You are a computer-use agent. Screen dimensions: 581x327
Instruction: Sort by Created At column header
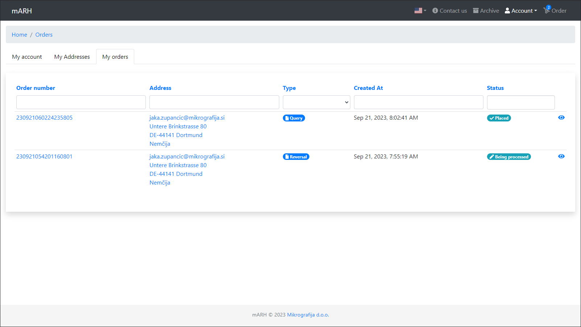tap(368, 88)
